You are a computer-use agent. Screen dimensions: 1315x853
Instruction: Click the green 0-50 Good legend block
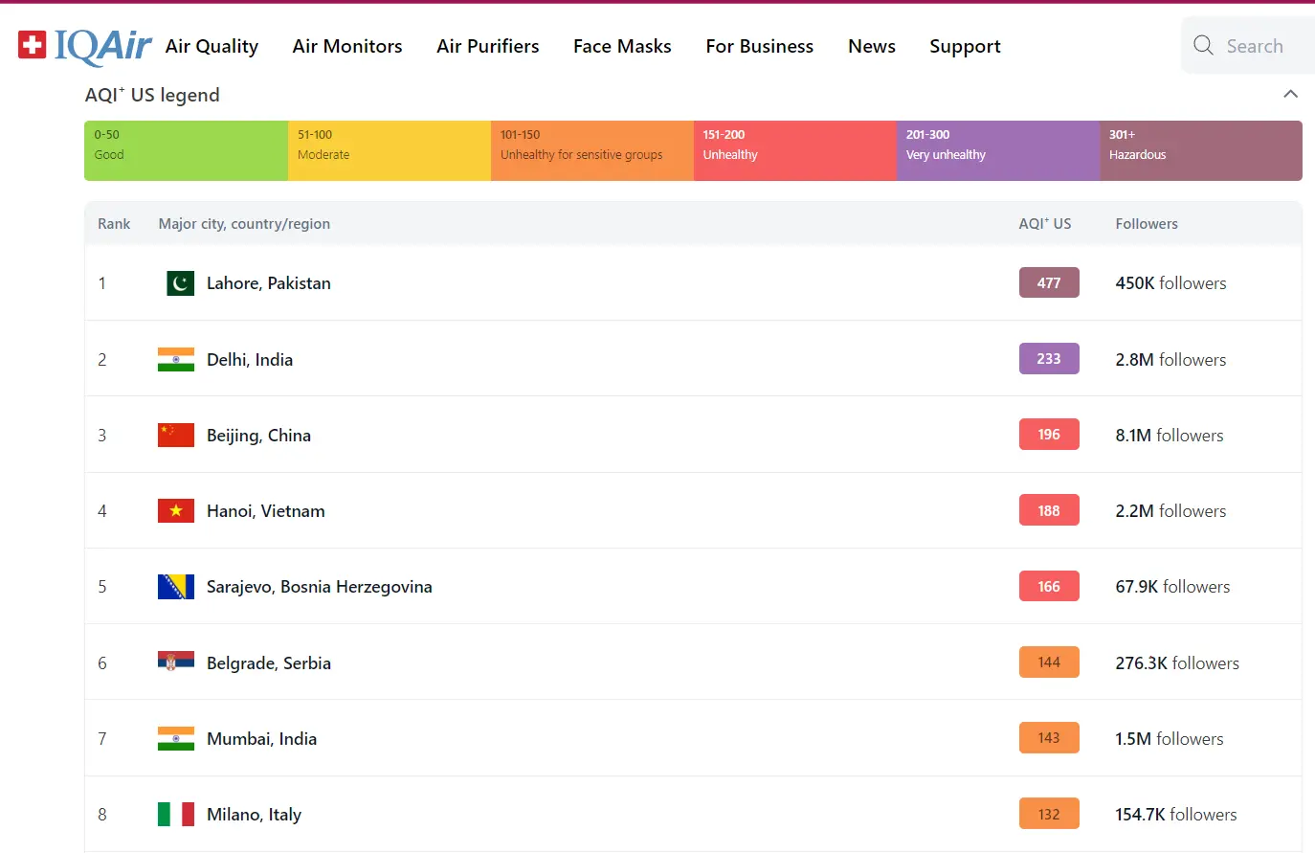point(186,150)
